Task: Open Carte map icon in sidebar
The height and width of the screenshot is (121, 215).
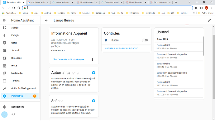Action: pyautogui.click(x=4, y=43)
